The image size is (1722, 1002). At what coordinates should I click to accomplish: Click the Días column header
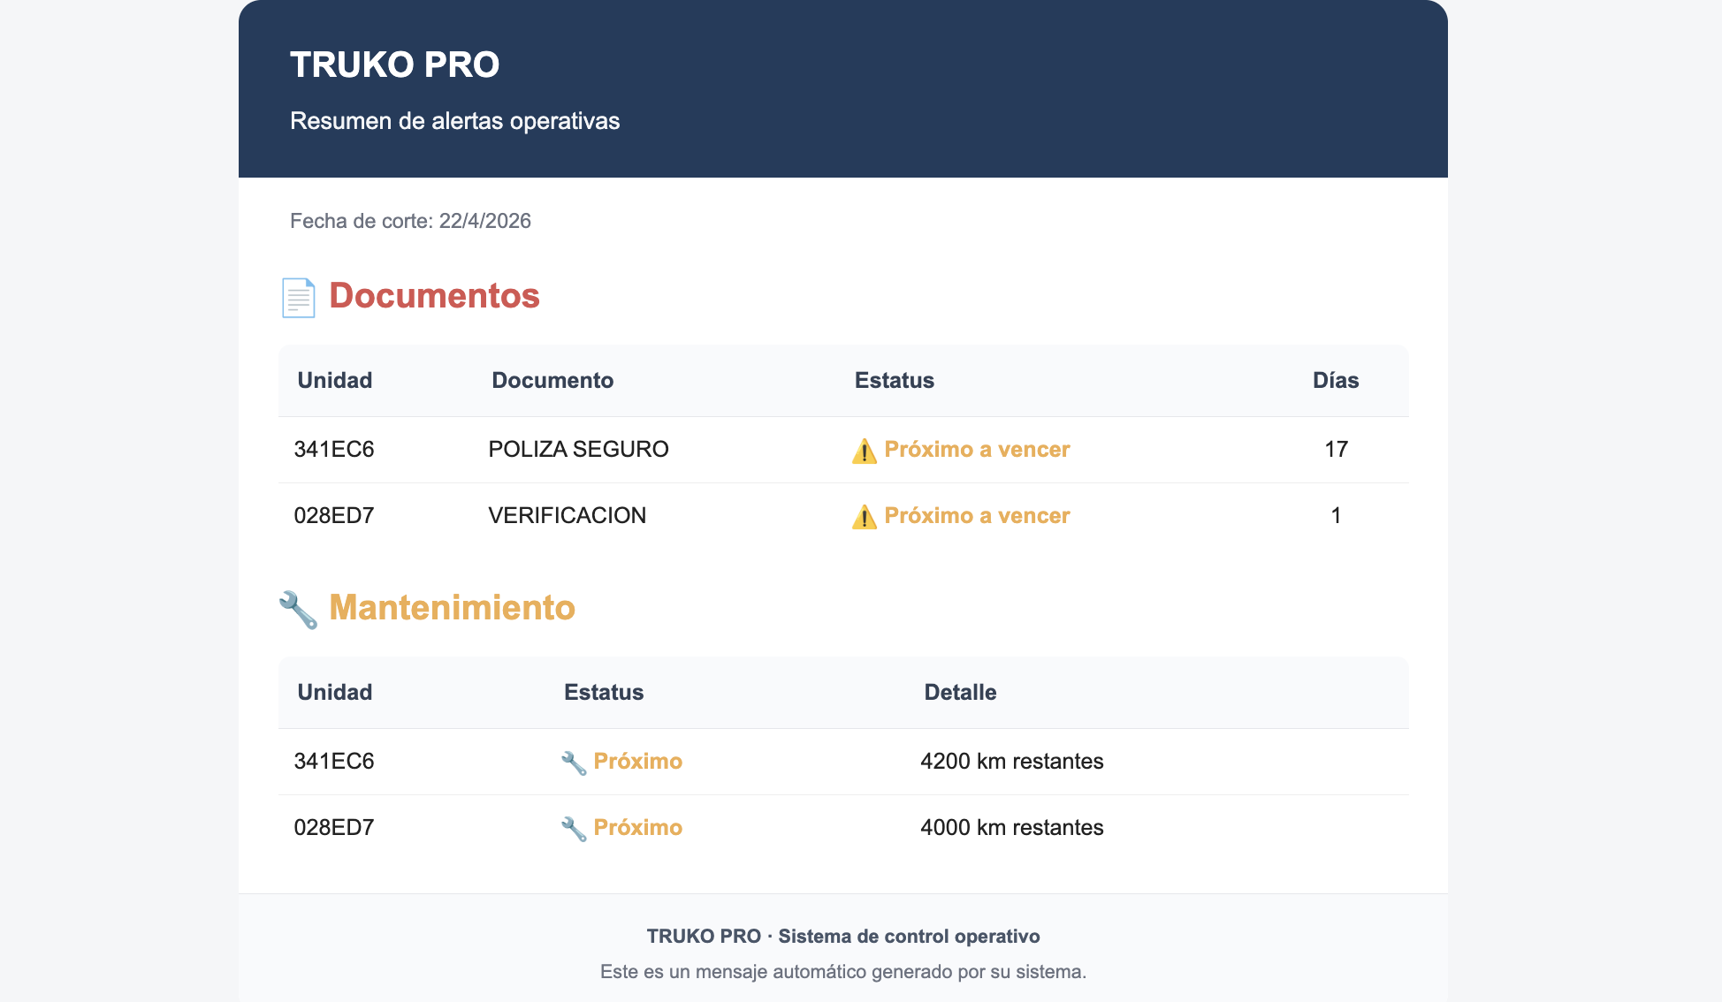click(1335, 381)
